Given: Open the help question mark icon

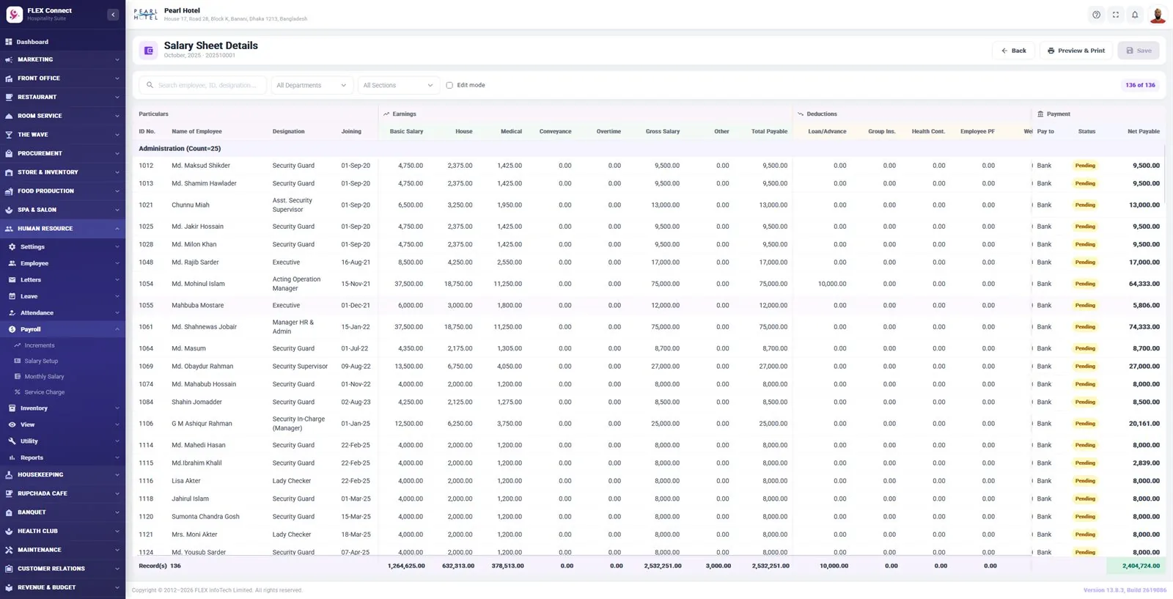Looking at the screenshot, I should tap(1096, 15).
